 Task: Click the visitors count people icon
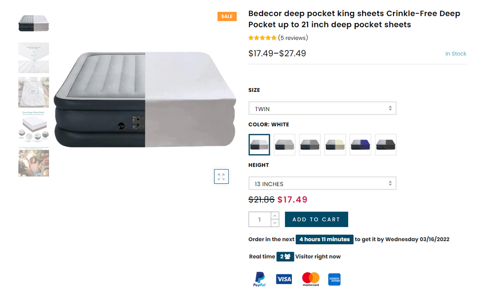[x=287, y=257]
